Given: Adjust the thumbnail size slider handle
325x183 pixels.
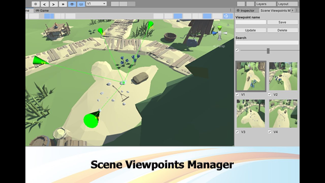Looking at the screenshot, I should [268, 51].
